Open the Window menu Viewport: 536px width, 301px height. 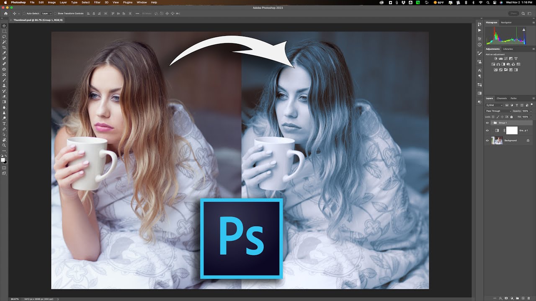click(142, 3)
